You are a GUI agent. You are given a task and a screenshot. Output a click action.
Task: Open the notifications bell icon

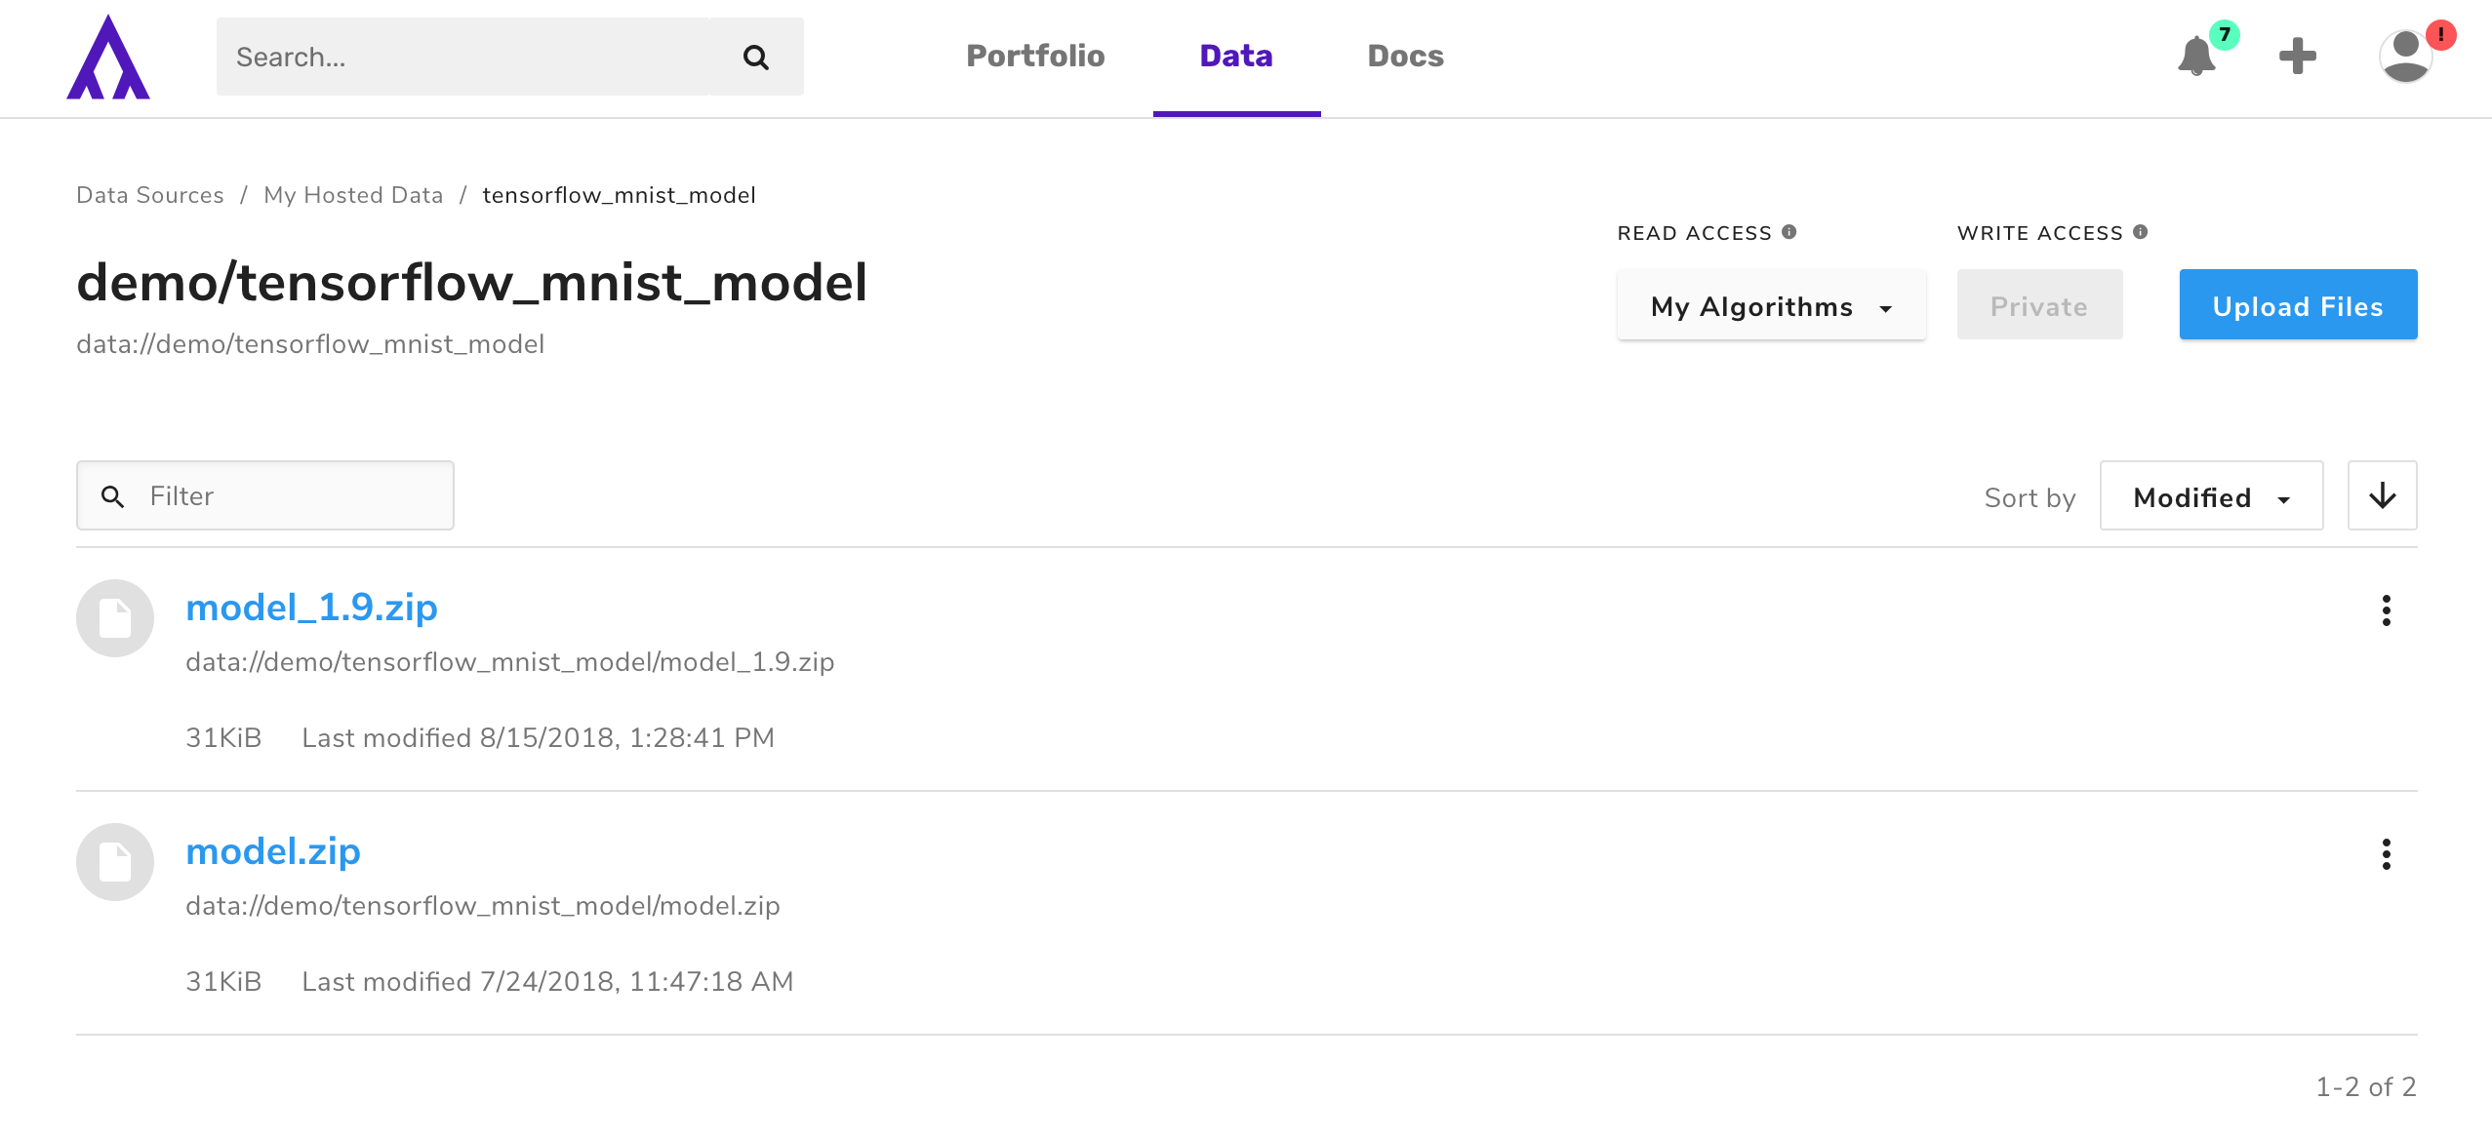coord(2196,56)
